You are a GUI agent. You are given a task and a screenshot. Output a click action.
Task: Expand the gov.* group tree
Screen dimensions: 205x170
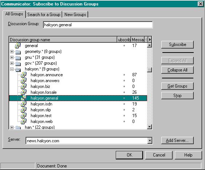[x=12, y=63]
